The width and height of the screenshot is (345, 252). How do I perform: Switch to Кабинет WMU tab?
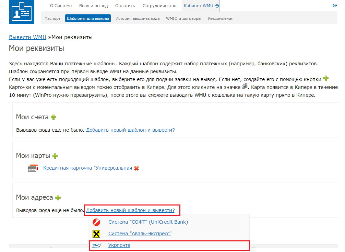coord(201,6)
